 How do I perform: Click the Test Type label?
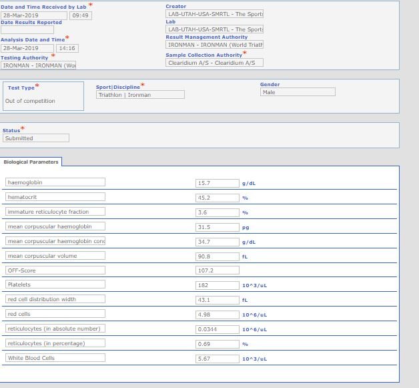point(21,87)
